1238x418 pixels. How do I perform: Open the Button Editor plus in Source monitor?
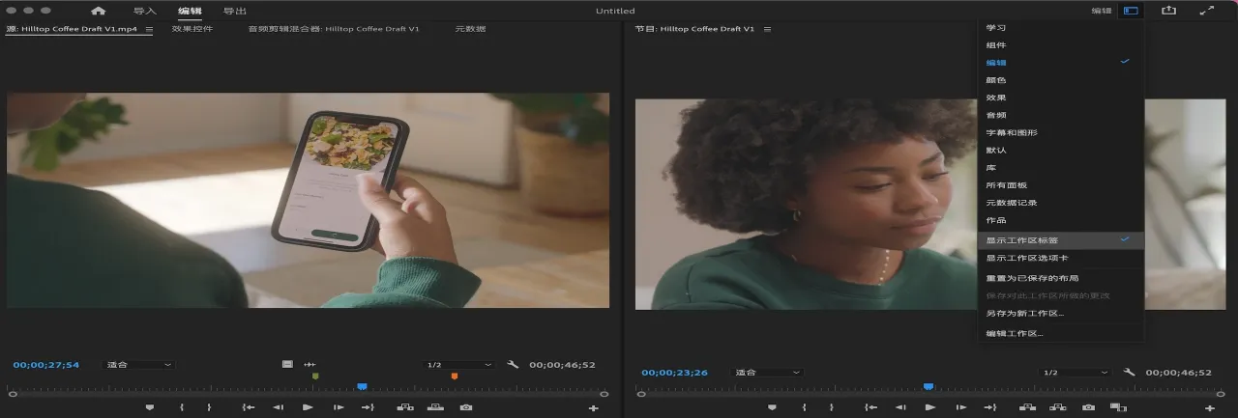pyautogui.click(x=593, y=408)
